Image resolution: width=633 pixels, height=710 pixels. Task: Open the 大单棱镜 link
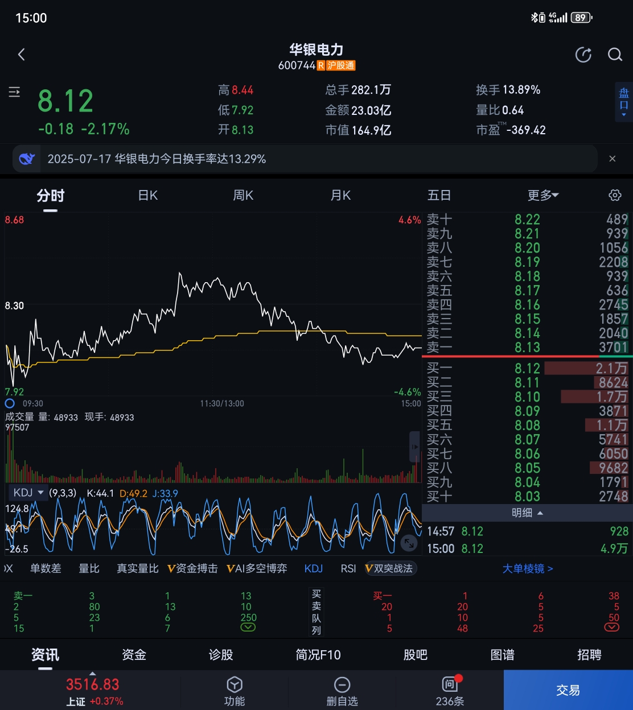pyautogui.click(x=528, y=568)
